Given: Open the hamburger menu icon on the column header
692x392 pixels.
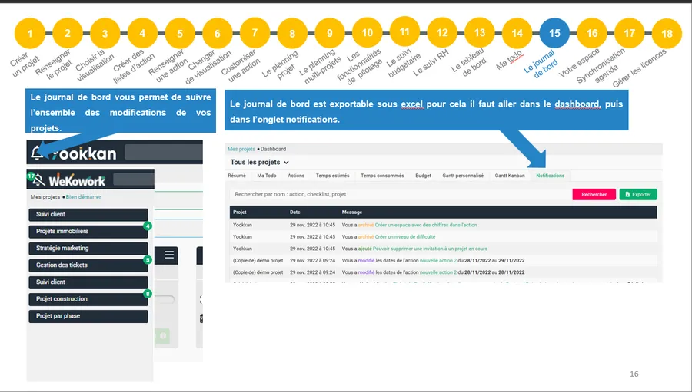Looking at the screenshot, I should click(169, 255).
